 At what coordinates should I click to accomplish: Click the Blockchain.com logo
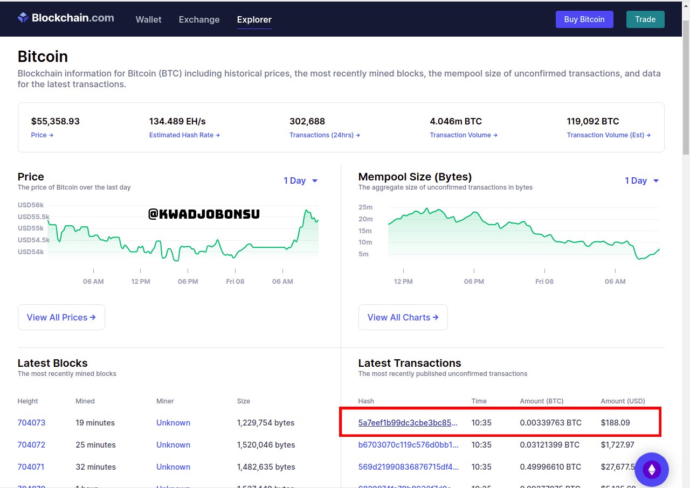(x=66, y=18)
